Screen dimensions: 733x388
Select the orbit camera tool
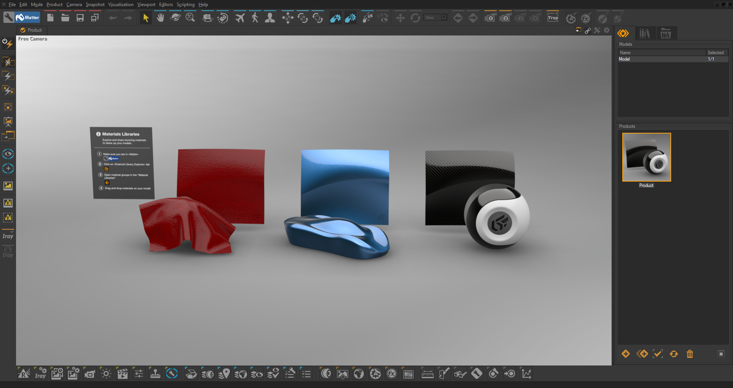[175, 17]
